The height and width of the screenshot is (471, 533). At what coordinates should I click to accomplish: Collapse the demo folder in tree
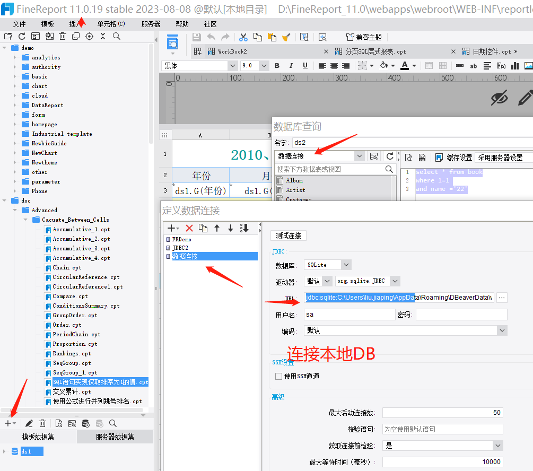[4, 48]
